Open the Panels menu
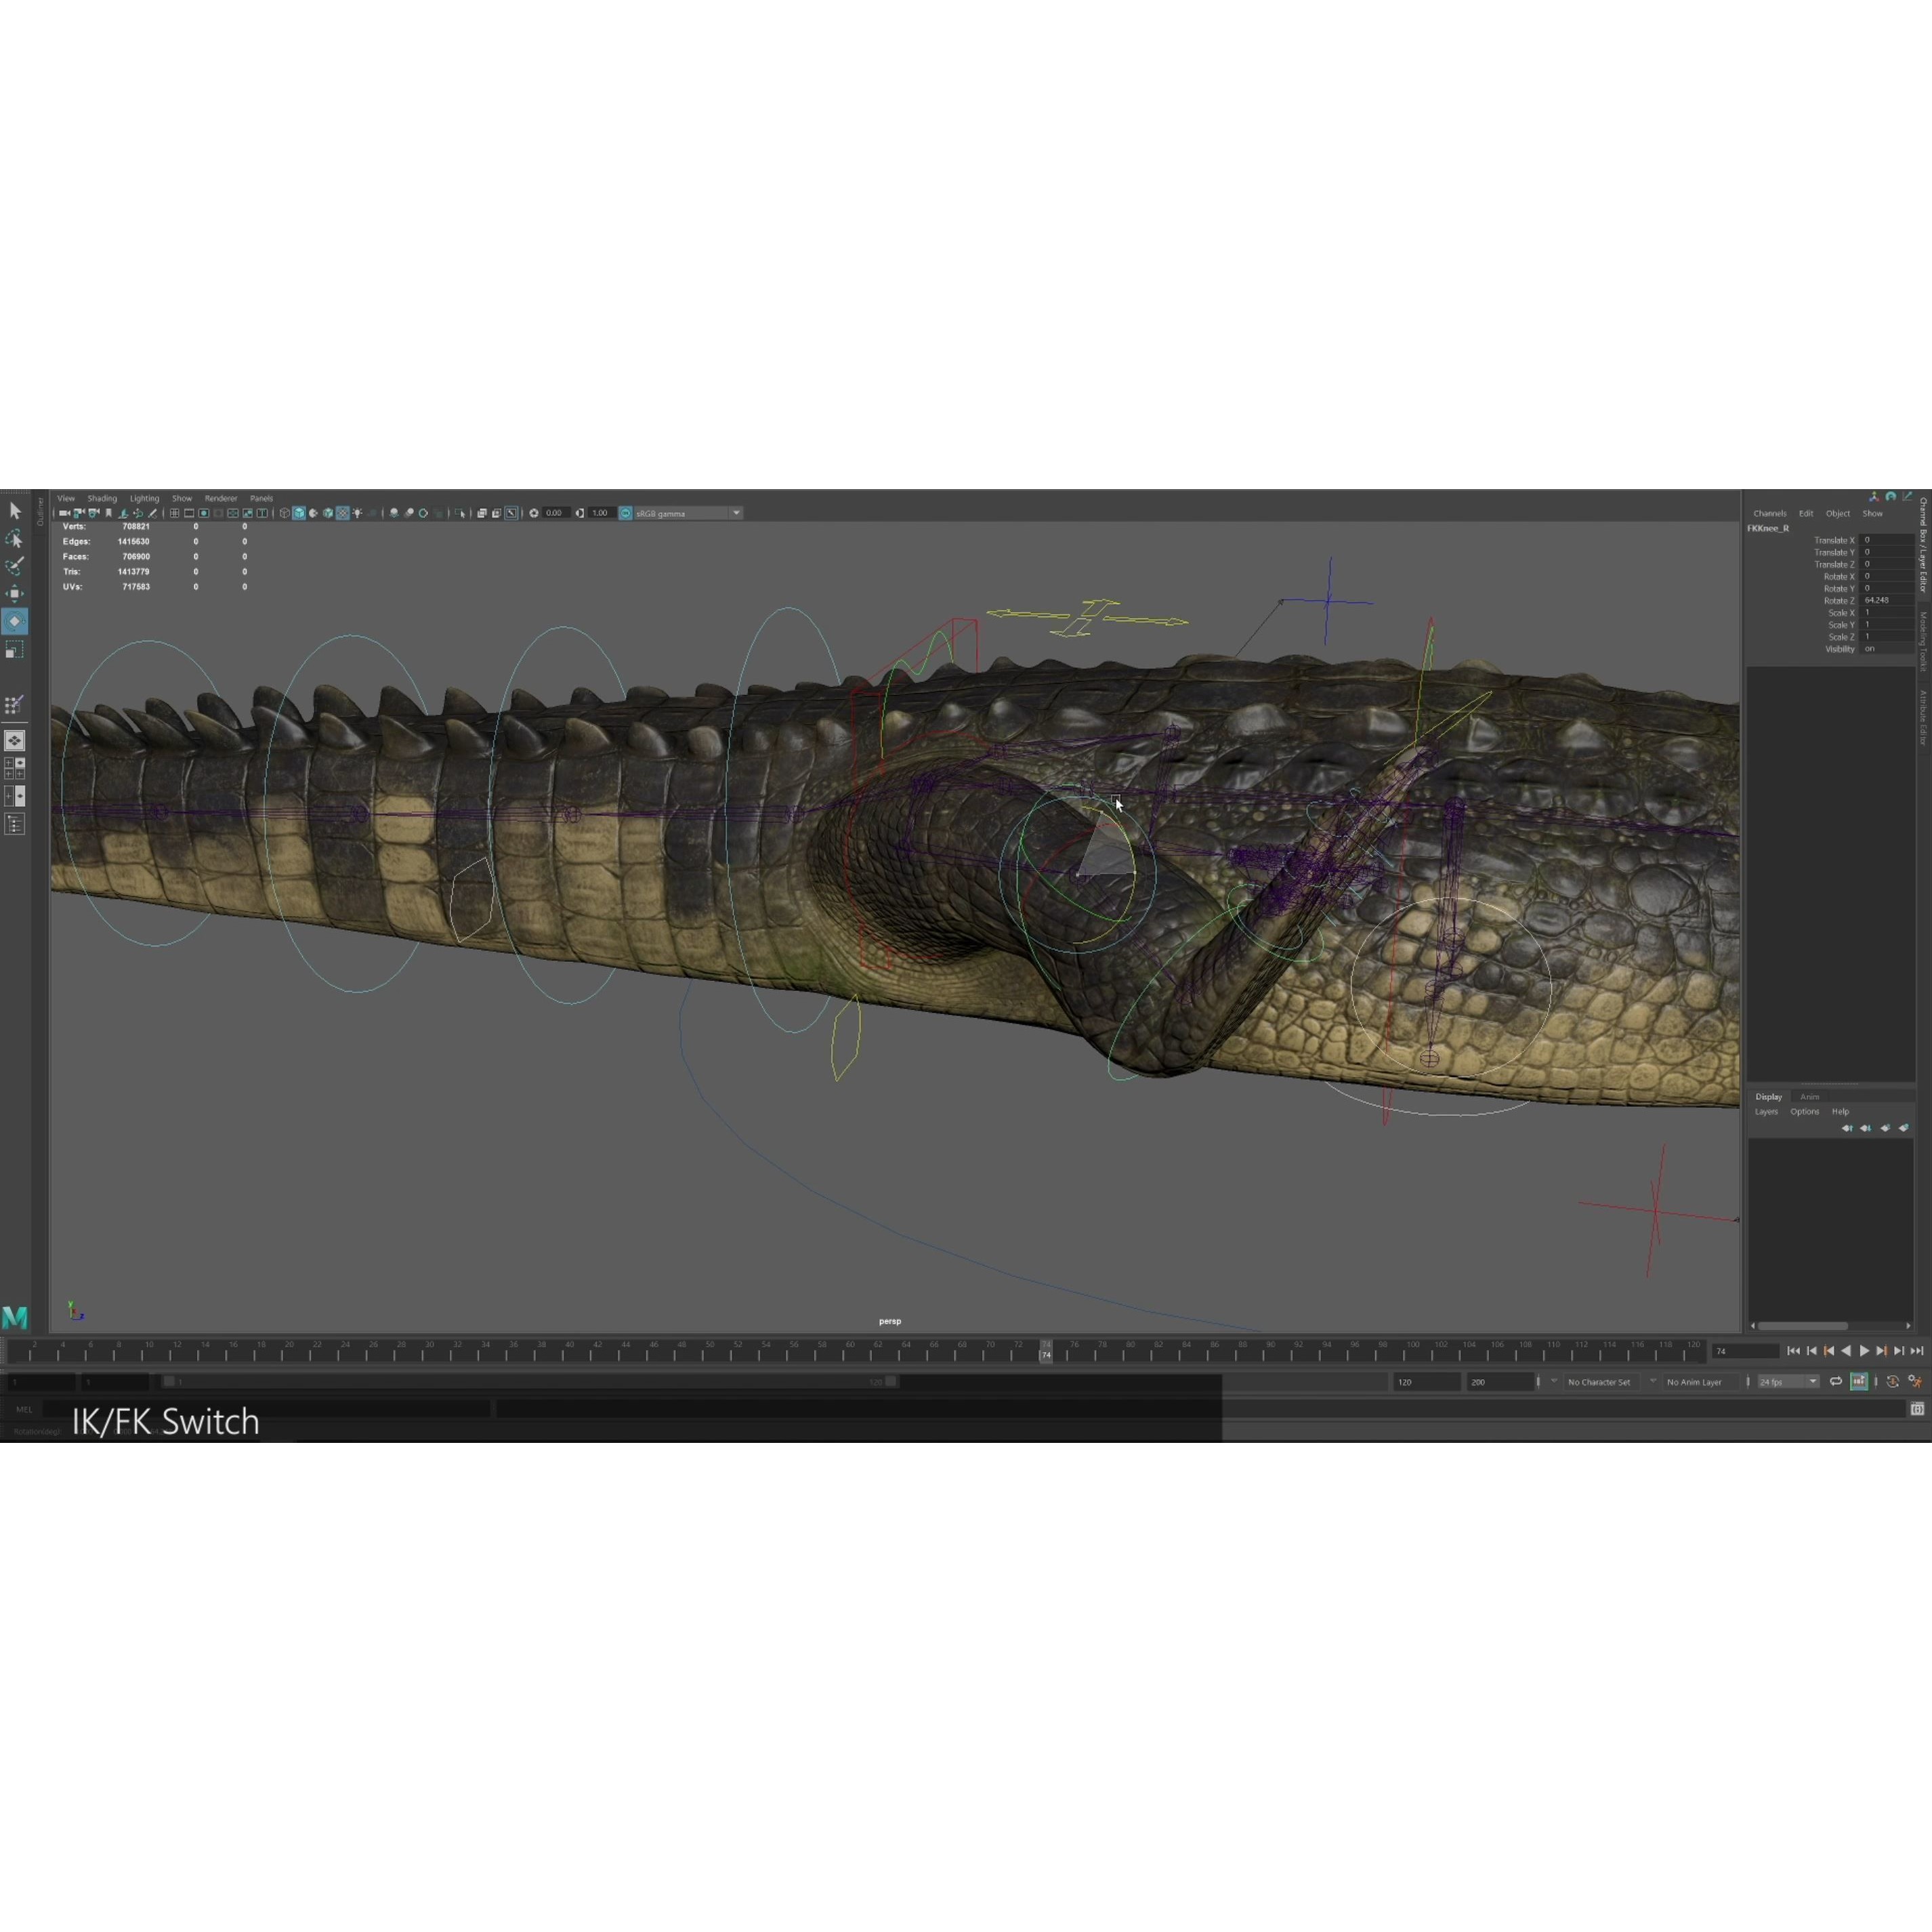 [x=262, y=498]
